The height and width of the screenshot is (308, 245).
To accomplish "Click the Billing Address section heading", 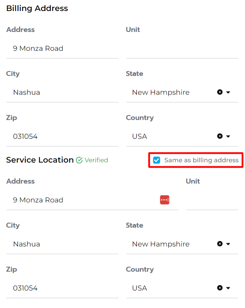I will (37, 8).
